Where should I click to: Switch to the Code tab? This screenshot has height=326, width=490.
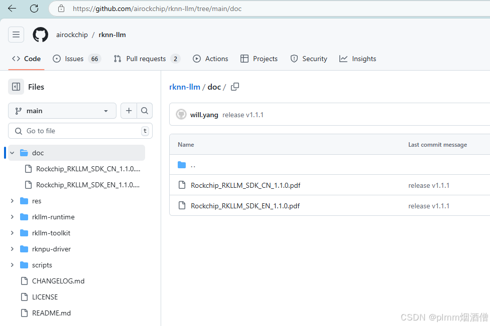(x=26, y=59)
